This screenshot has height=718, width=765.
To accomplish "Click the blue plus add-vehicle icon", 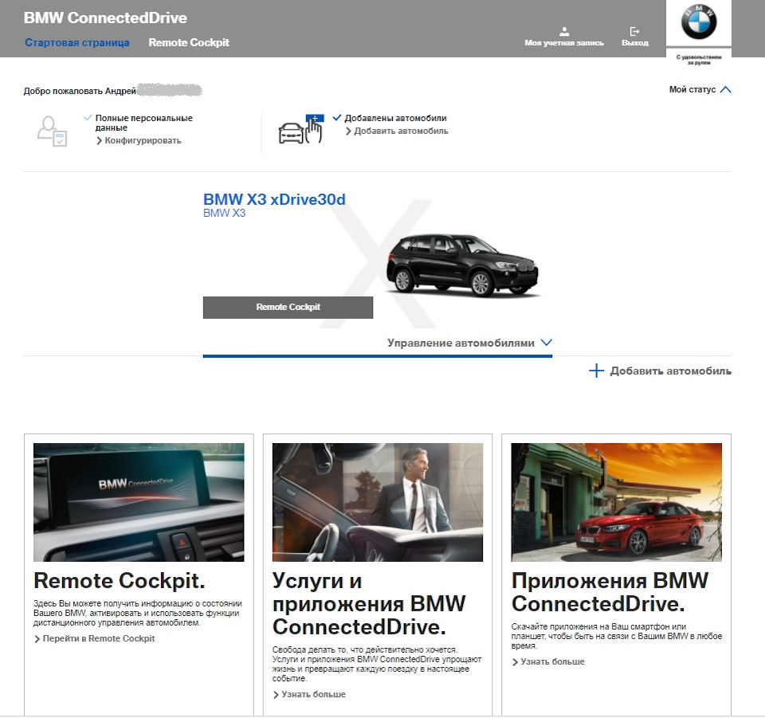I will click(596, 371).
